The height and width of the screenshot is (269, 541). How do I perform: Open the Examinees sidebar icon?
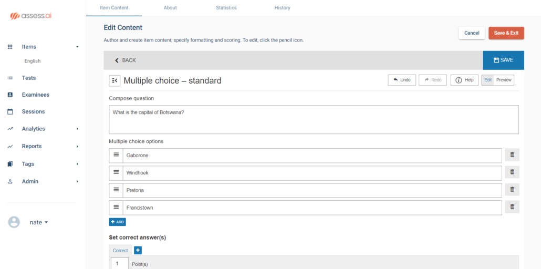(10, 95)
